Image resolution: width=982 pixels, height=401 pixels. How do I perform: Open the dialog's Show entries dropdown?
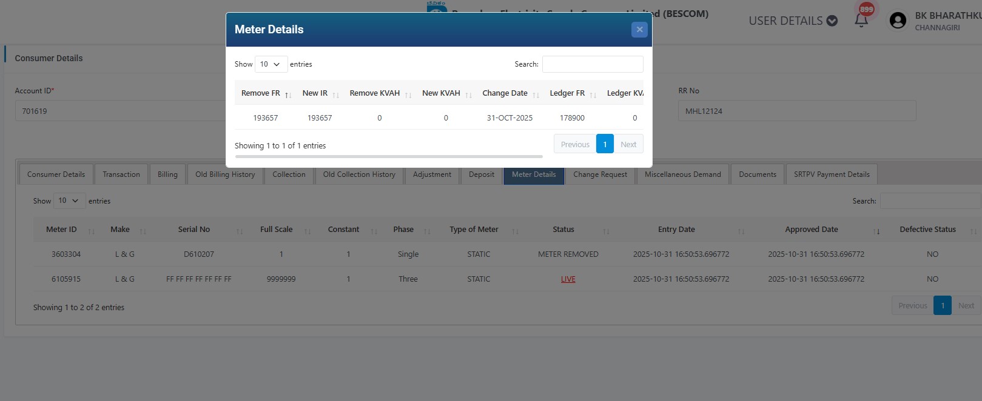click(x=271, y=64)
